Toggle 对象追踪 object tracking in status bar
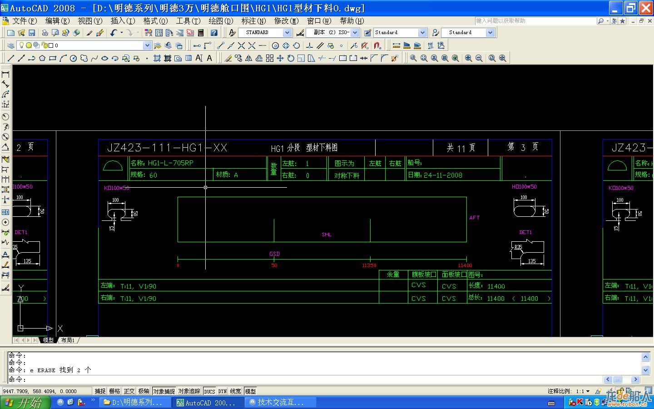 (189, 391)
